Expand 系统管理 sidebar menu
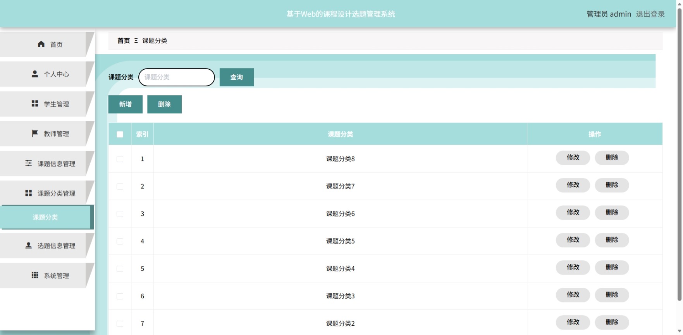Viewport: 683px width, 335px height. [x=47, y=275]
